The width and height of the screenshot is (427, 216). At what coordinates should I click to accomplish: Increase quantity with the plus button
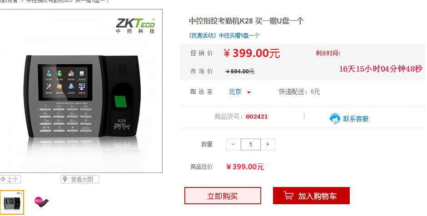268,144
